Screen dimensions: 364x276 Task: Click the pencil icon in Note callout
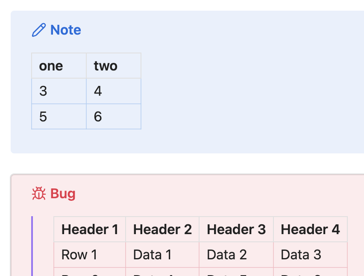point(38,30)
